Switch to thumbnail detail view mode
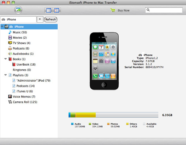The width and height of the screenshot is (186, 145). [x=57, y=10]
